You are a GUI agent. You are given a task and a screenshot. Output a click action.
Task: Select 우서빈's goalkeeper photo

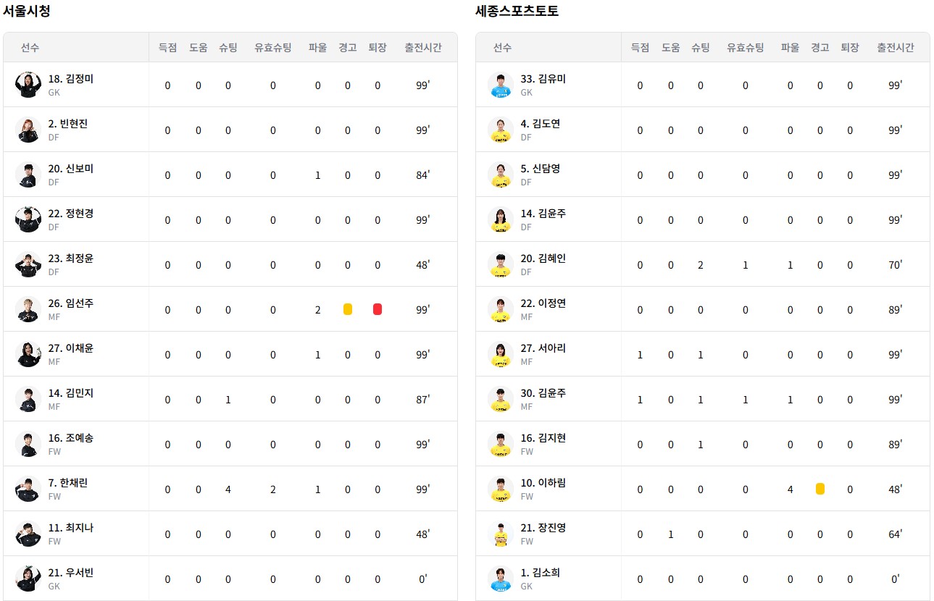pyautogui.click(x=28, y=579)
